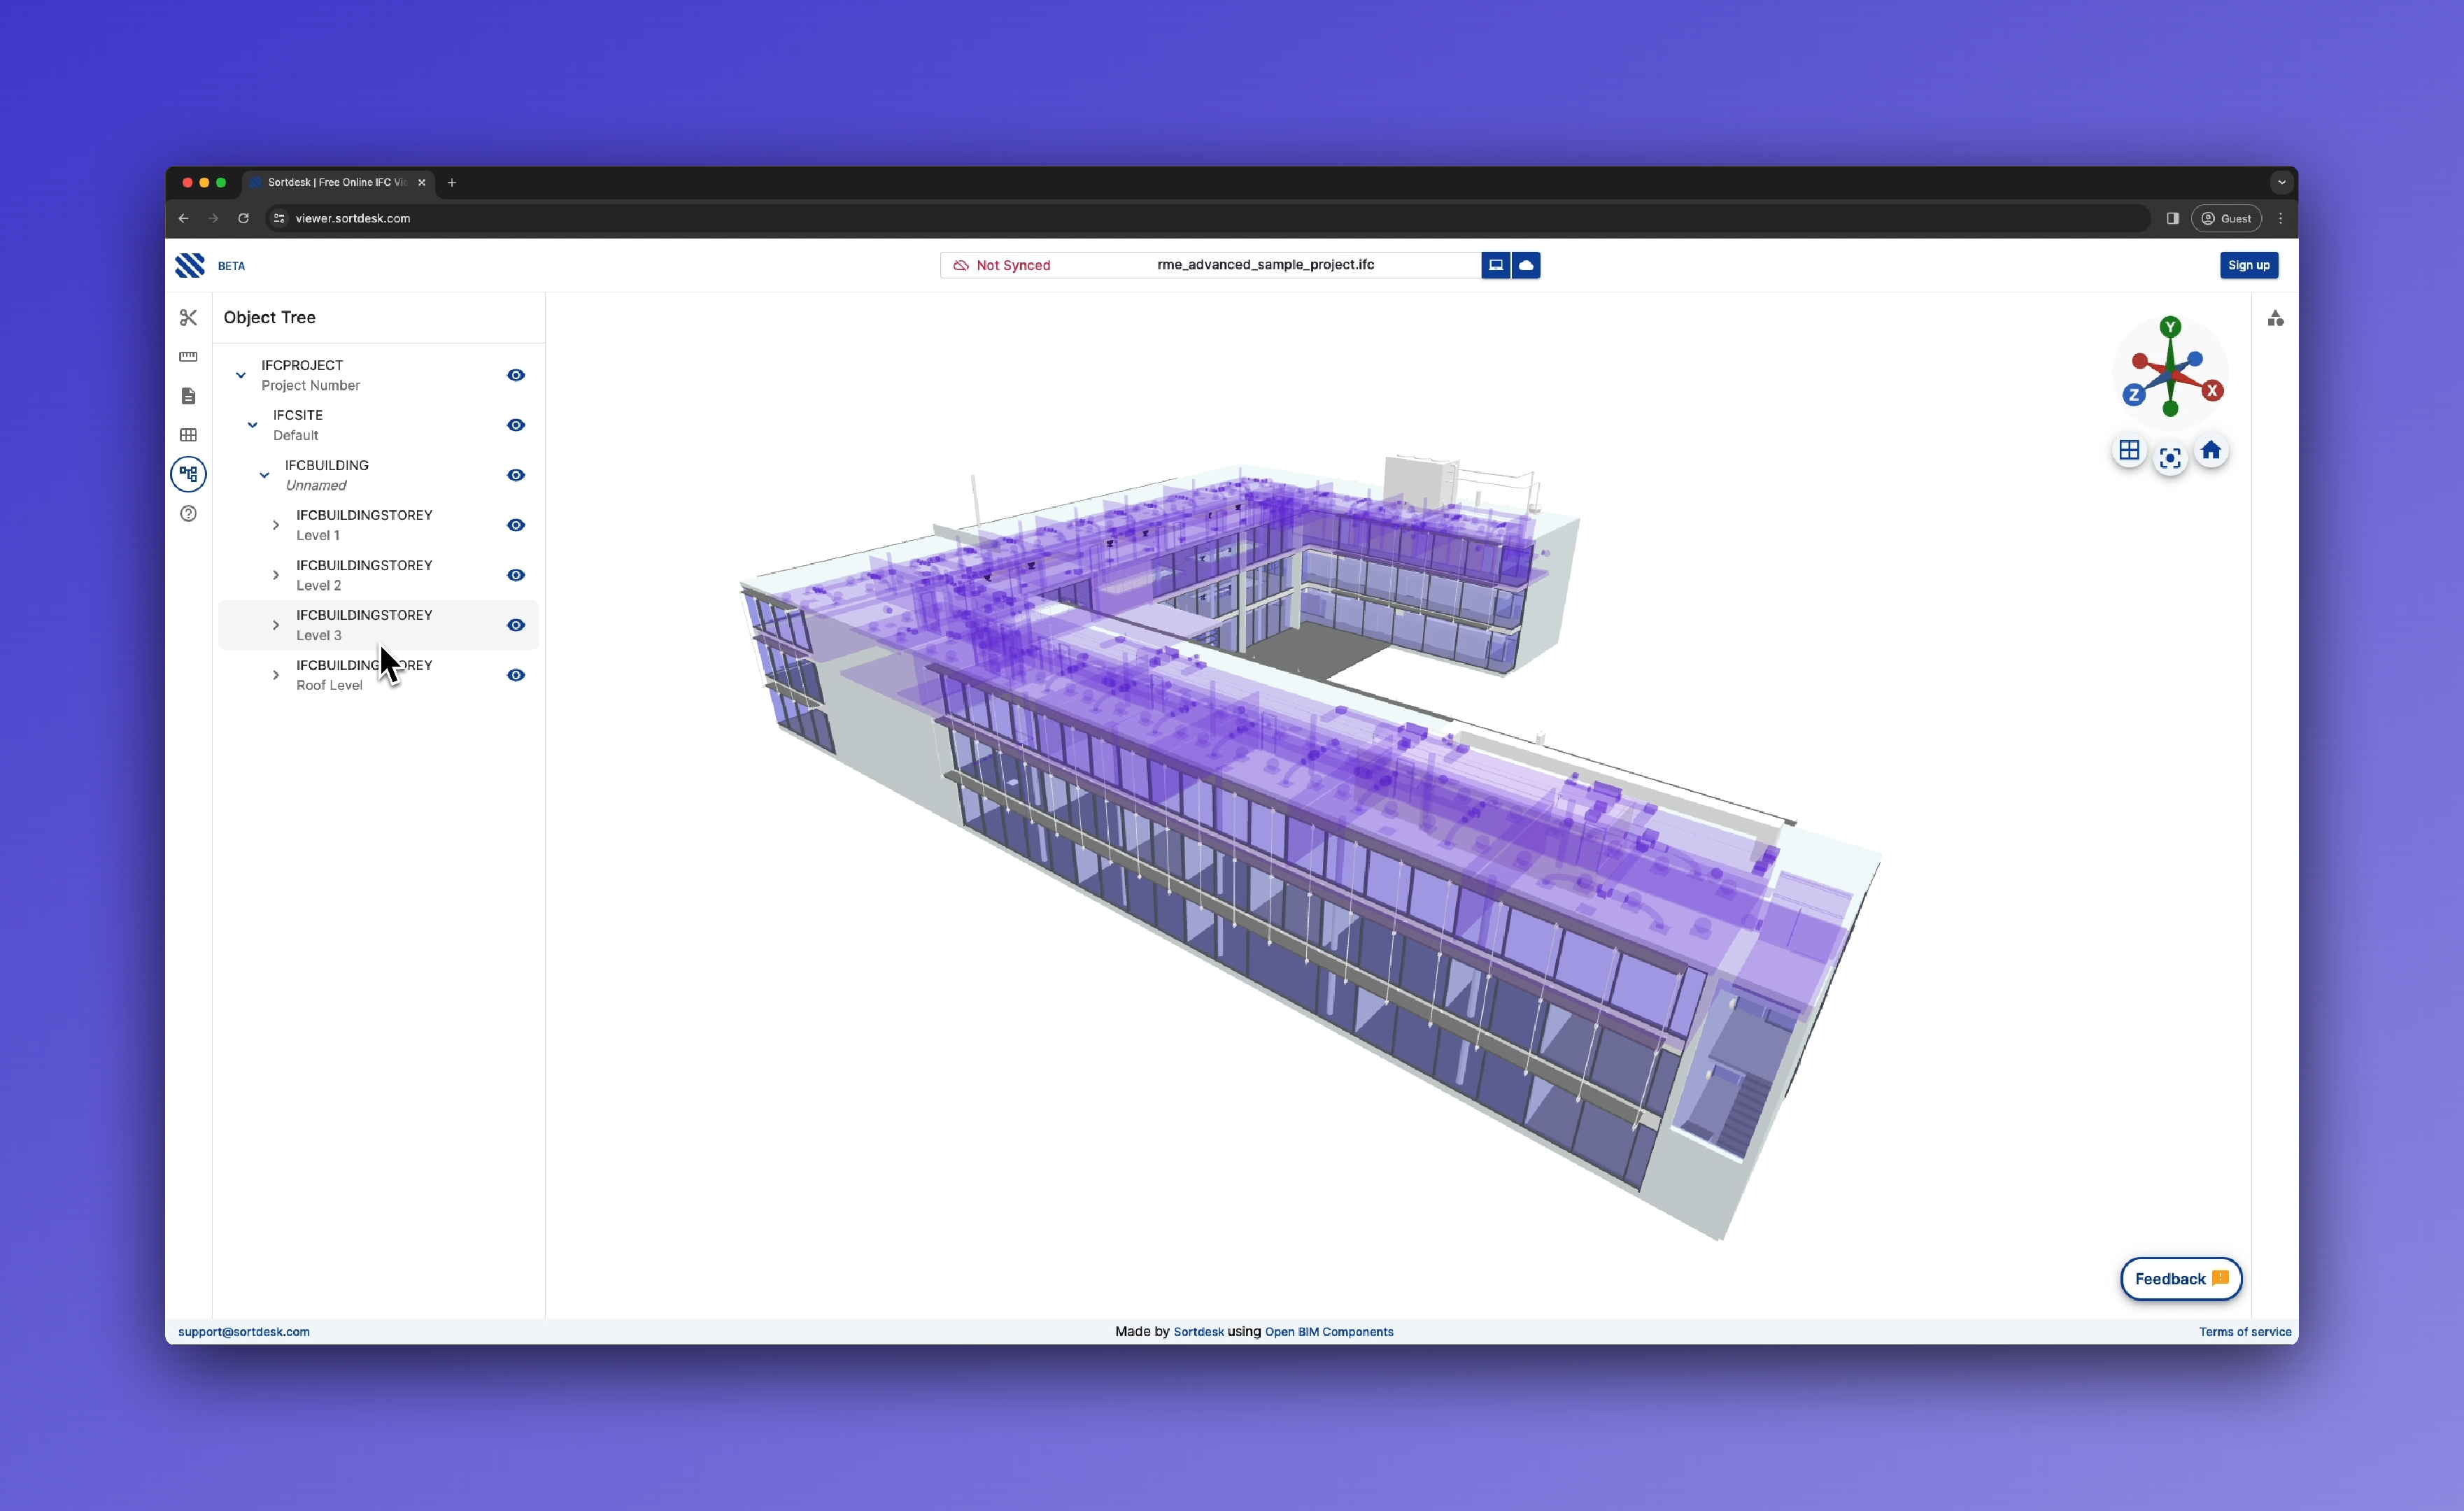
Task: Open the document properties panel icon
Action: [188, 396]
